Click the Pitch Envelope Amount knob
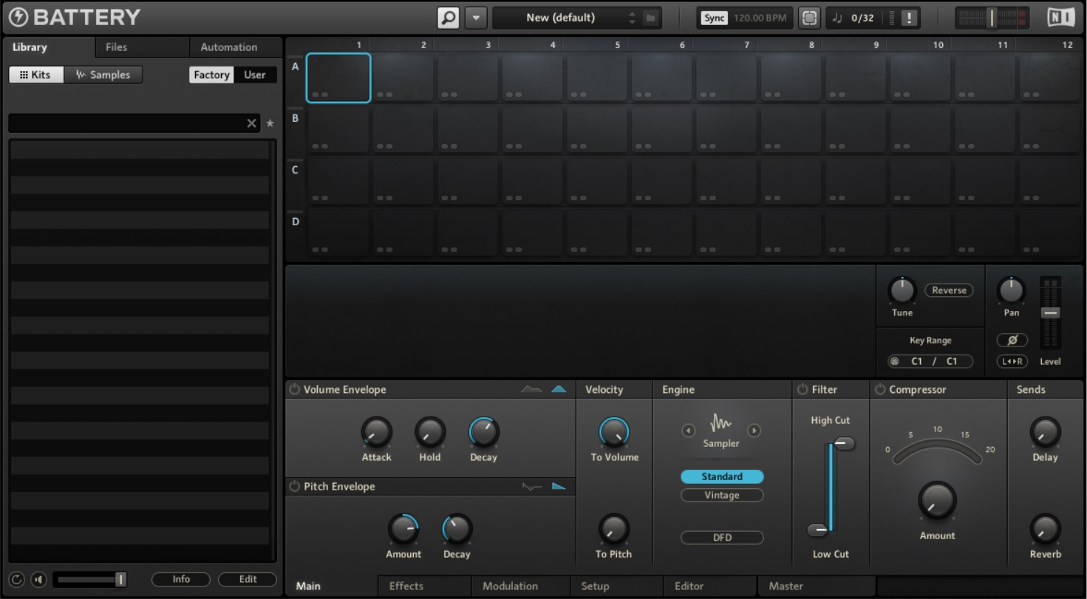Image resolution: width=1087 pixels, height=599 pixels. click(403, 529)
